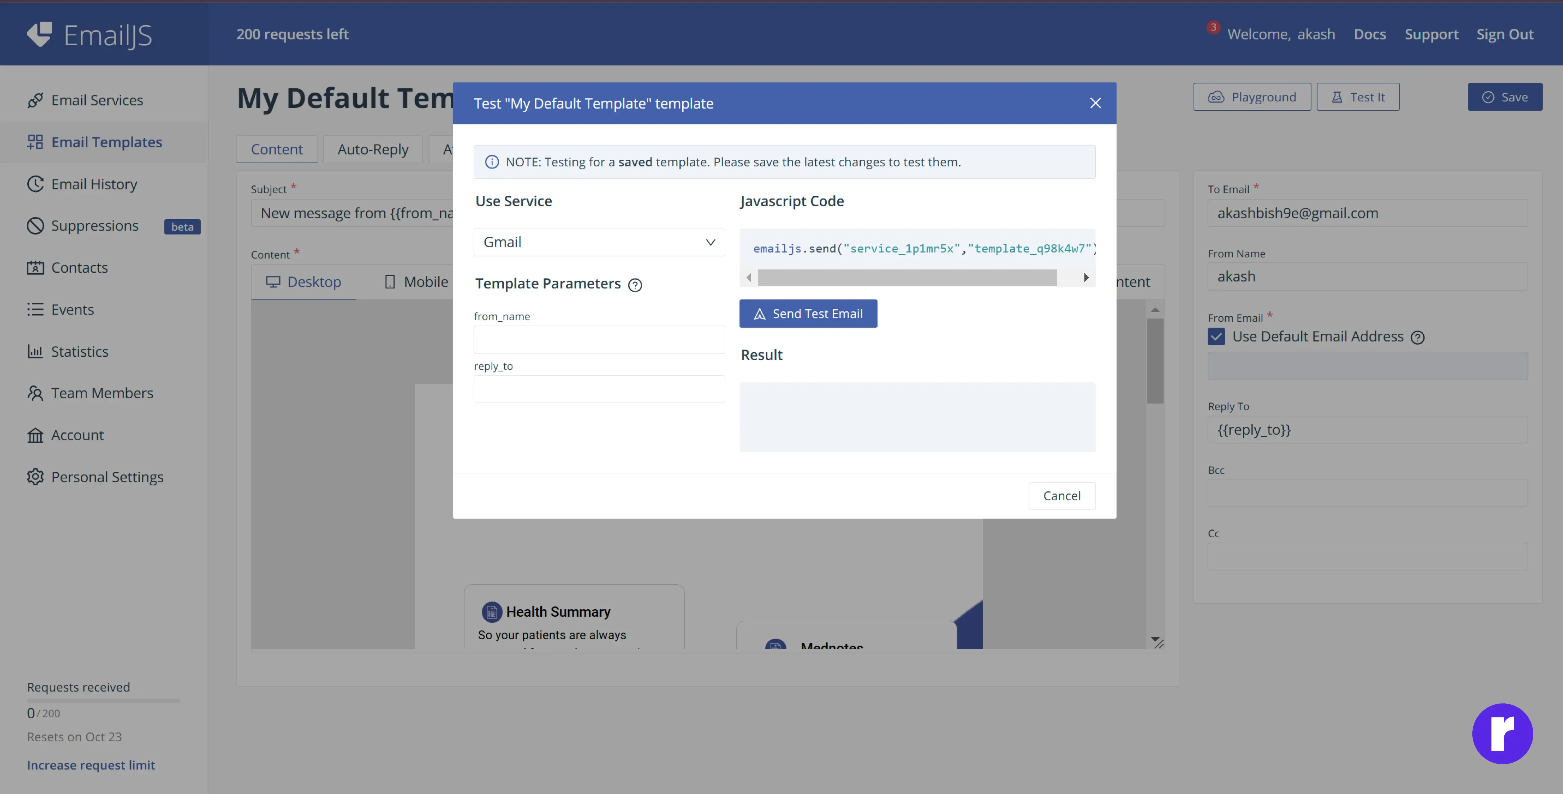The height and width of the screenshot is (794, 1563).
Task: Click the Desktop monitor icon
Action: (x=273, y=282)
